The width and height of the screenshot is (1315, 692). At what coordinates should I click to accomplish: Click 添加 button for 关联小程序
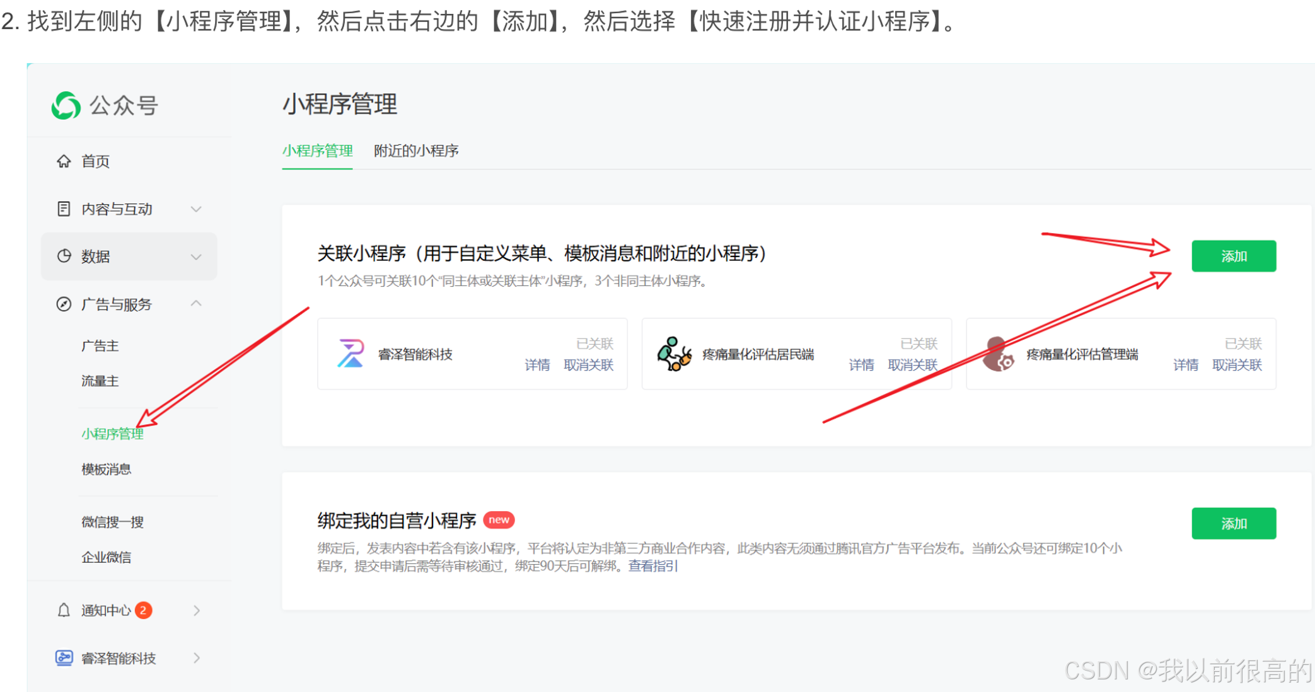pos(1233,256)
